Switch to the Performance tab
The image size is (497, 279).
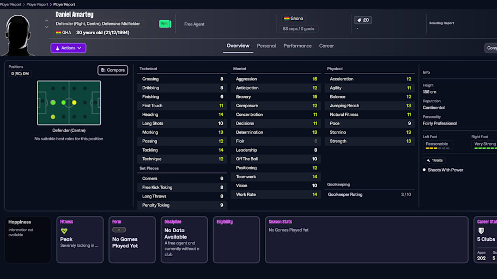298,46
